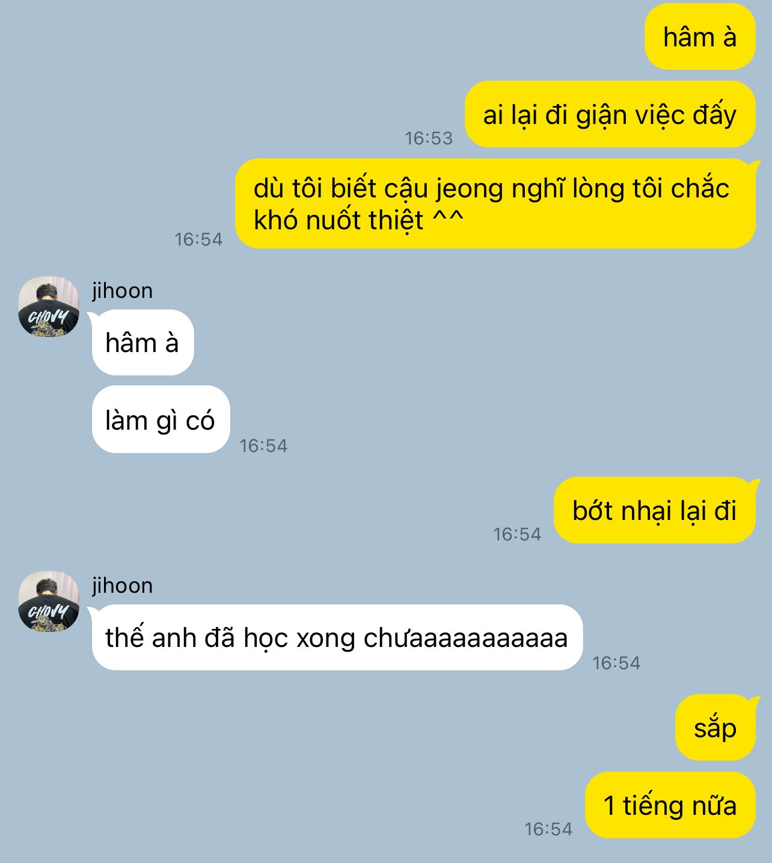The image size is (772, 863).
Task: Select the "1 tiếng nữa" message bubble
Action: pyautogui.click(x=670, y=805)
